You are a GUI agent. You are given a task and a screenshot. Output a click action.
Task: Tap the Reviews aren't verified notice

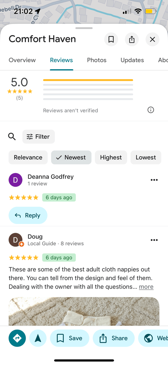(71, 110)
